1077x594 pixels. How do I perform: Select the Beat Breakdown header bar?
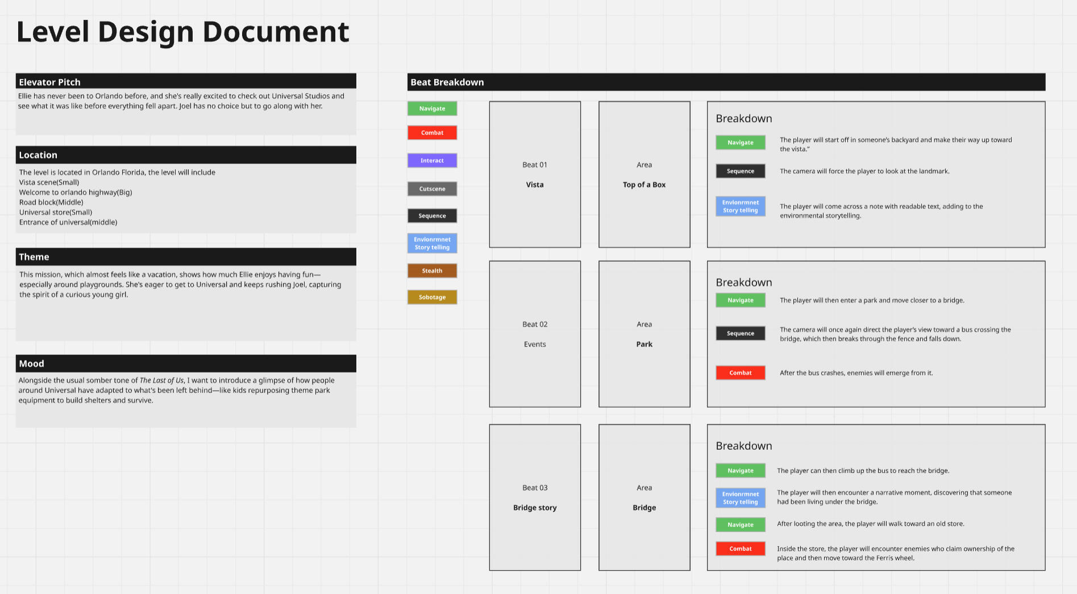(726, 82)
